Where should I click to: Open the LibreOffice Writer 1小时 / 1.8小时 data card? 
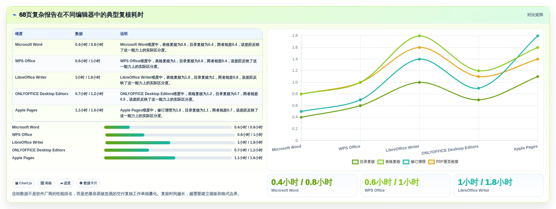(499, 185)
